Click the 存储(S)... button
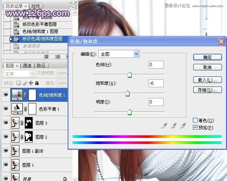This screenshot has height=181, width=227. [208, 90]
